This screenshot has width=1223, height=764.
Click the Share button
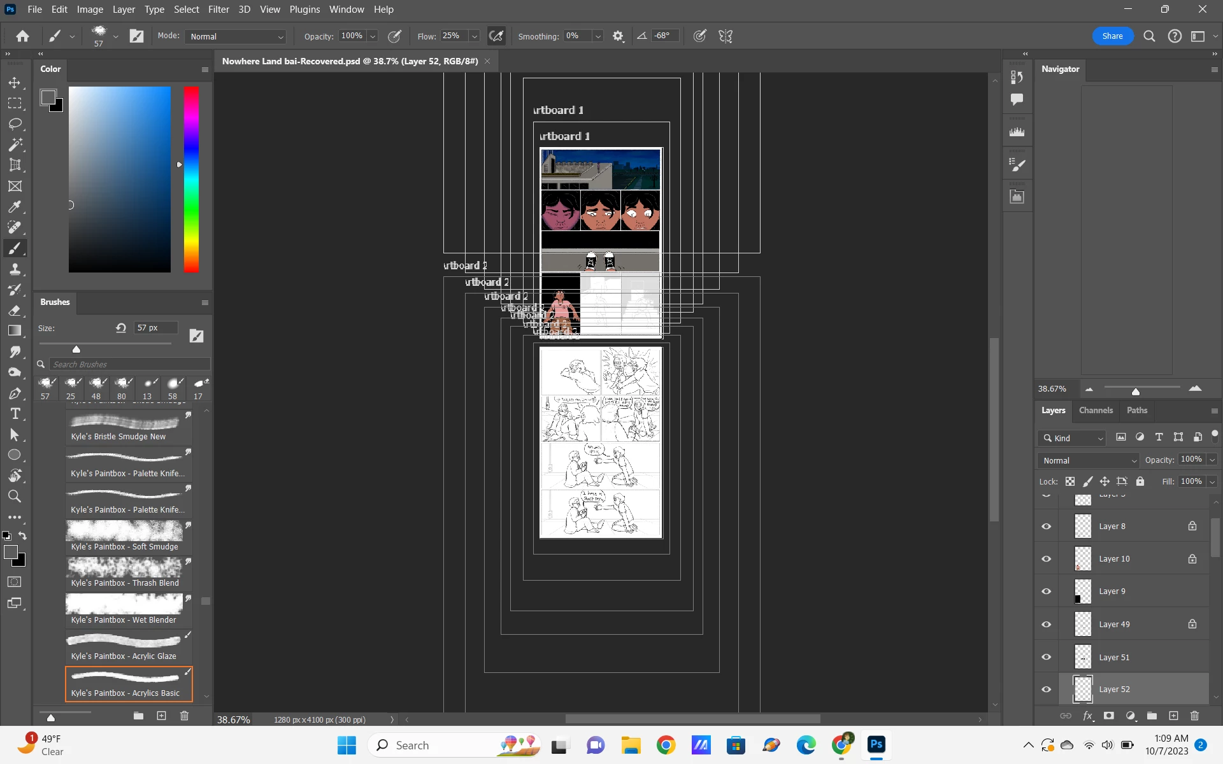pyautogui.click(x=1112, y=36)
